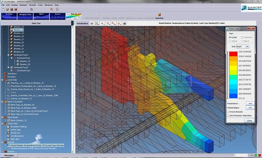
Task: Select the Local radio button
Action: pyautogui.click(x=230, y=37)
